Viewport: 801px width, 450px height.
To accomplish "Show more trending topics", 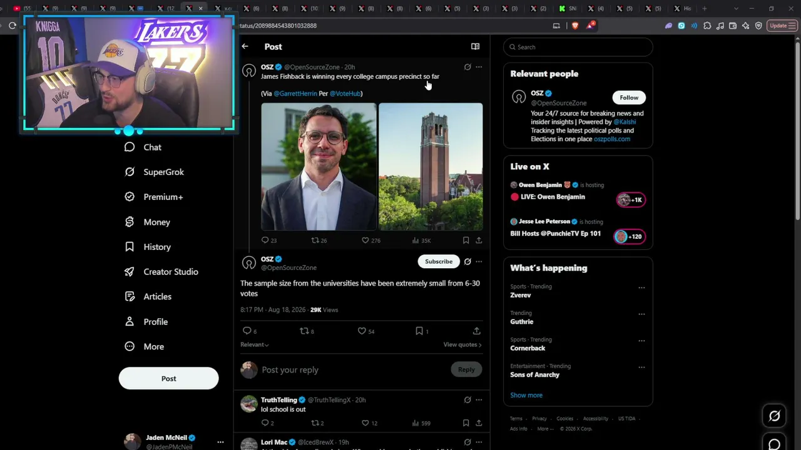I will tap(526, 395).
